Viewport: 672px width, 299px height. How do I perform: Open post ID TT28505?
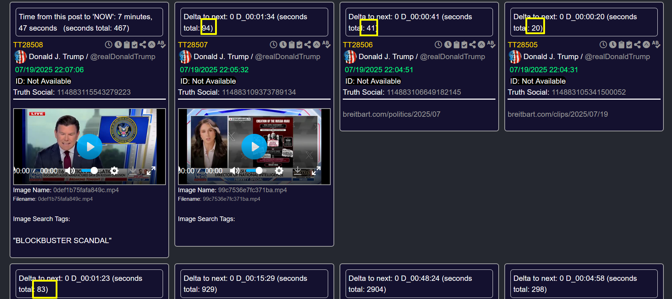click(523, 45)
